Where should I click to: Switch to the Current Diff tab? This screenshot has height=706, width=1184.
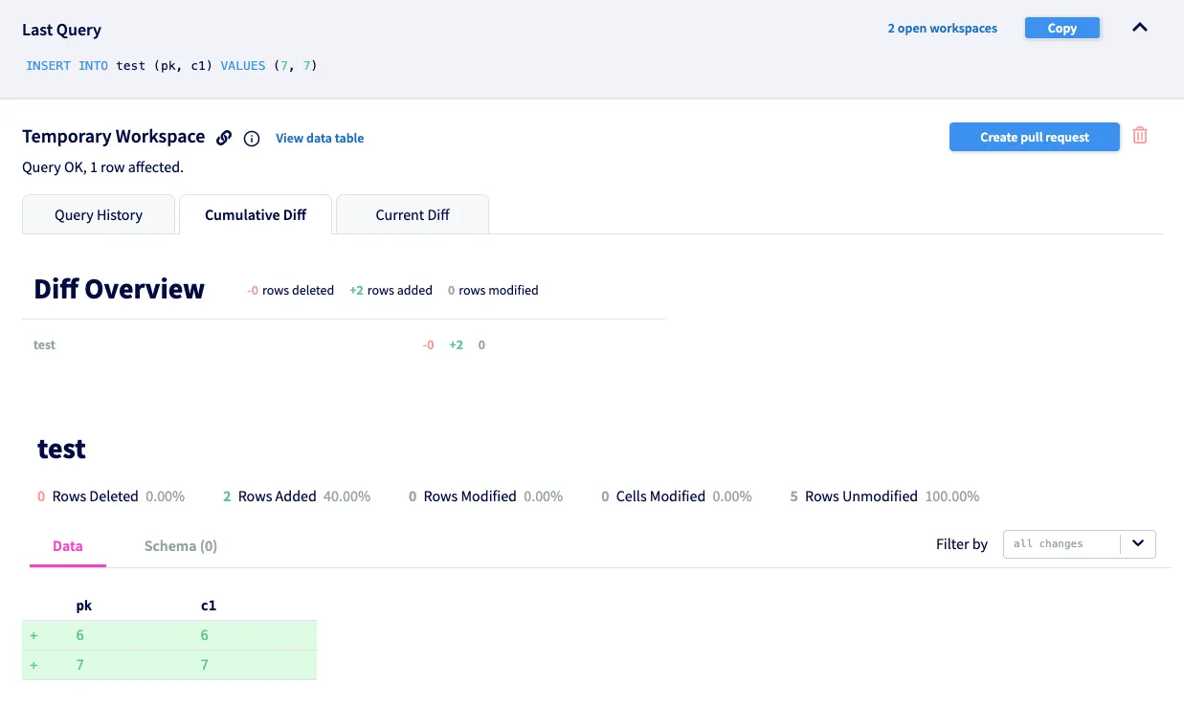pos(412,214)
